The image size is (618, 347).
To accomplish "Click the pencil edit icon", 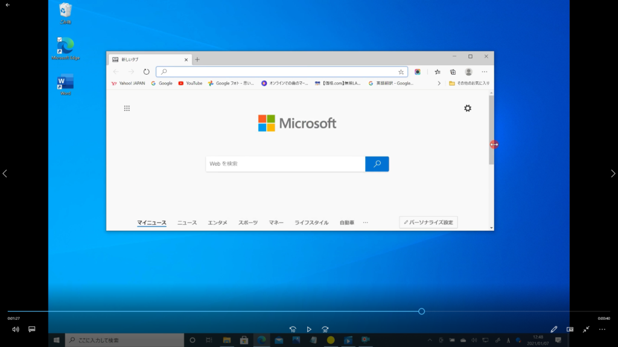I will pyautogui.click(x=554, y=330).
